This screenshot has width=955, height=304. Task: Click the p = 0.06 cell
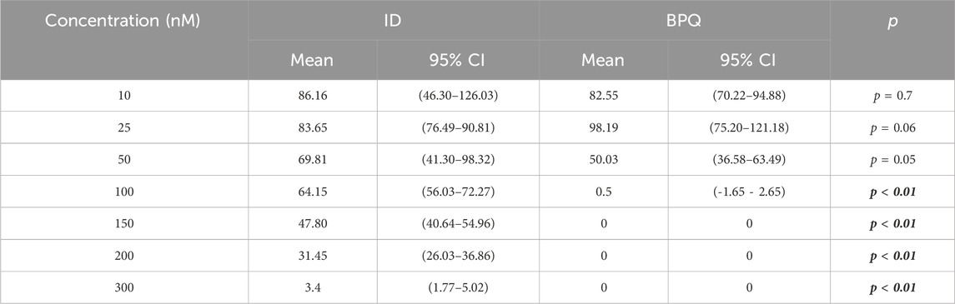click(x=892, y=128)
